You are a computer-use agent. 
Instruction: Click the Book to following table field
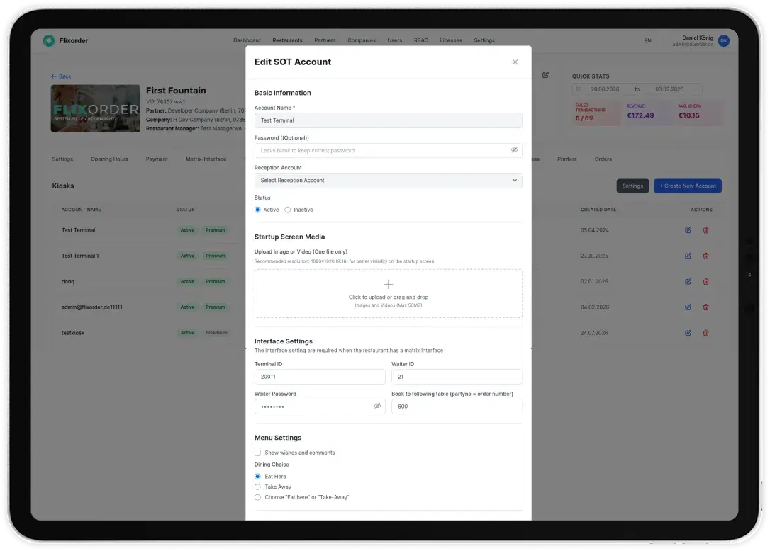click(x=457, y=407)
